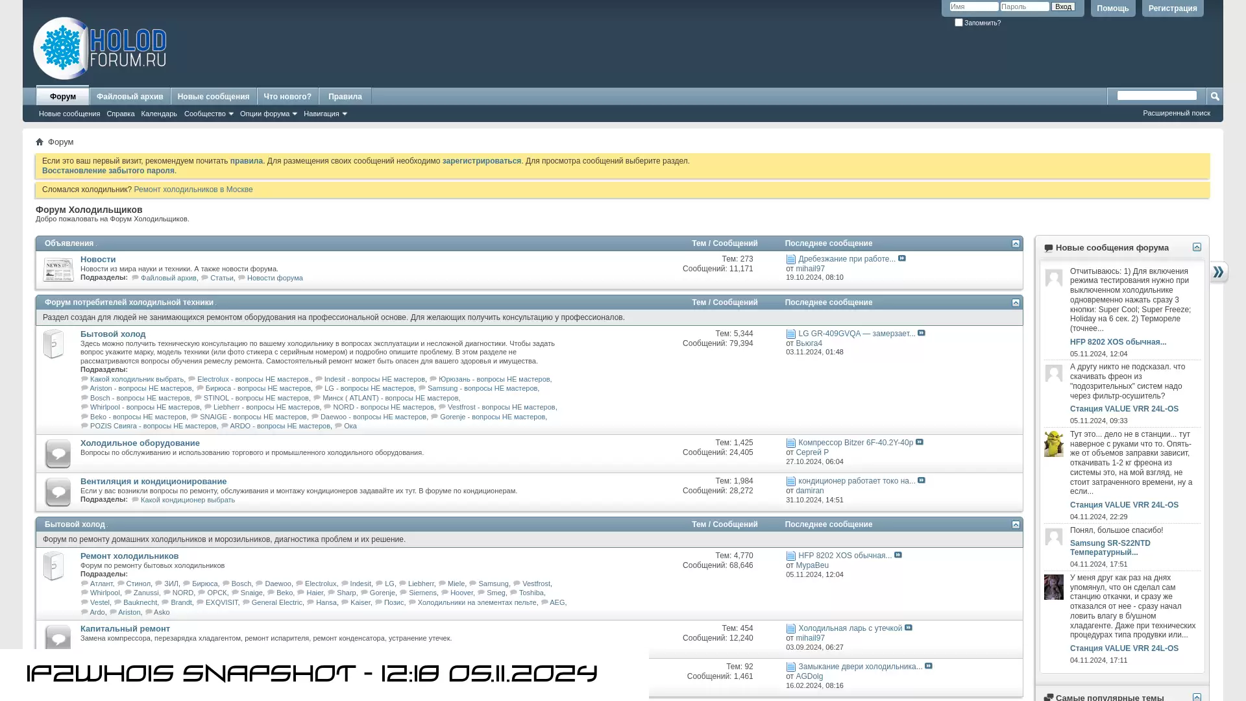1246x701 pixels.
Task: Go to last post arrow for Компрессор Bitzer
Action: [x=920, y=442]
